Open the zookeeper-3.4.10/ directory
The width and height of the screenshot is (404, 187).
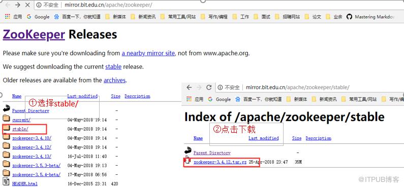pos(32,138)
